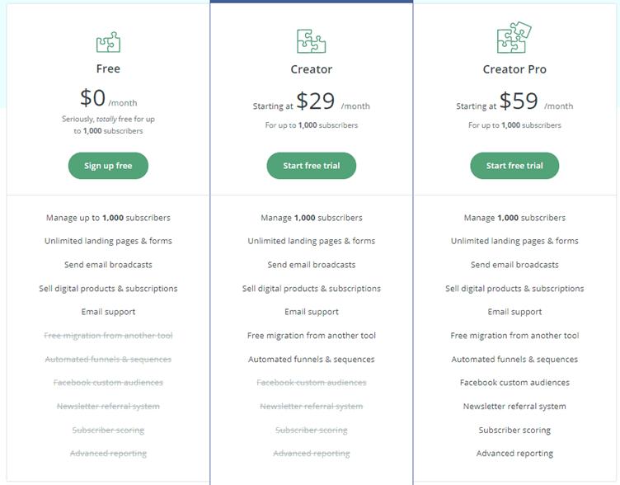
Task: Start free trial for Creator Pro plan
Action: (x=514, y=166)
